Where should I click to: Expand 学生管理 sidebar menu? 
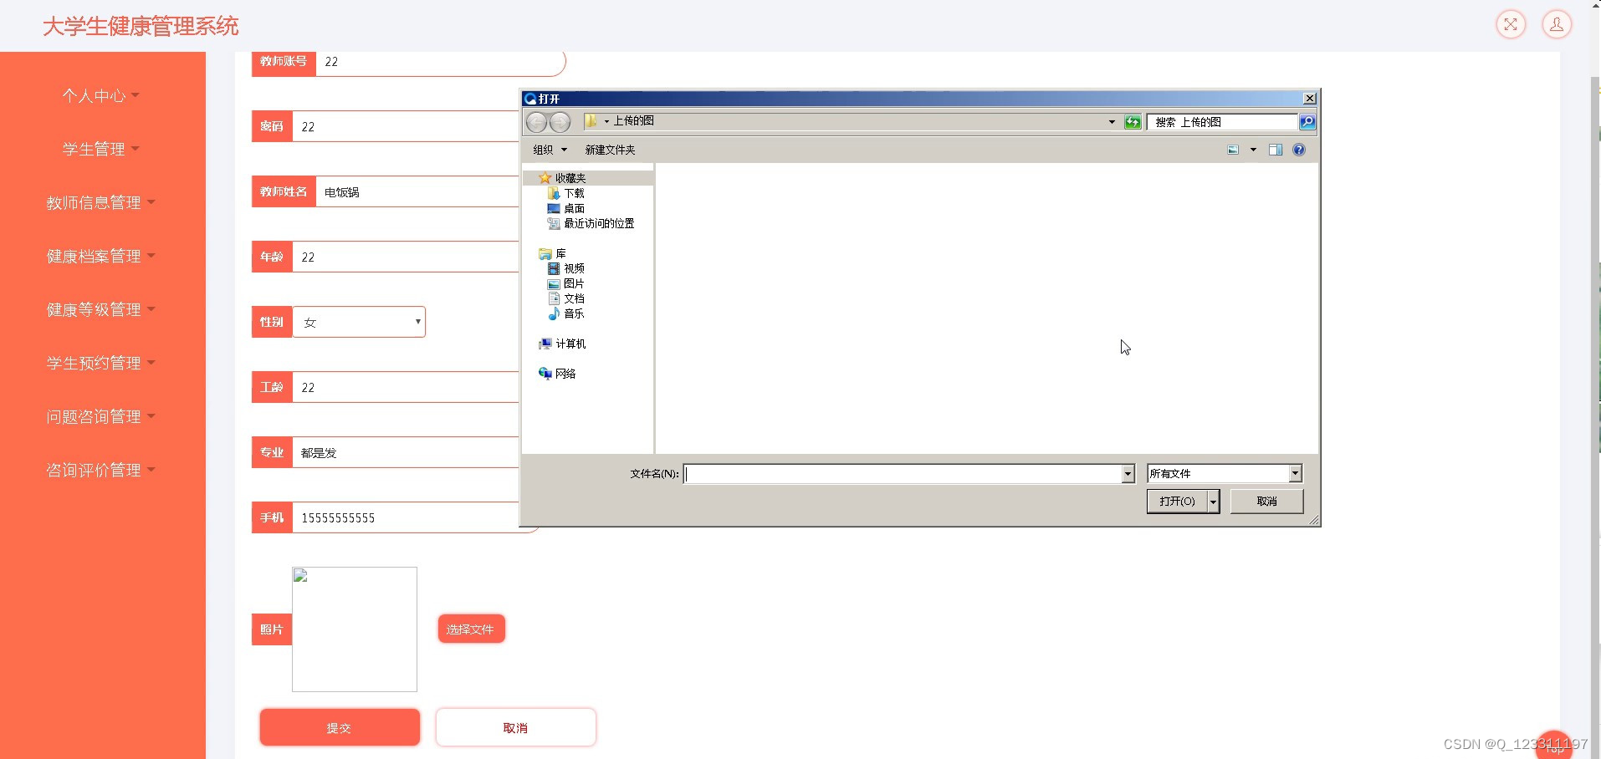[x=101, y=150]
